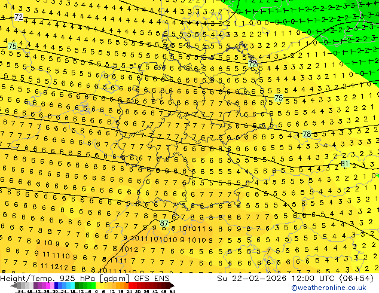379x293 pixels.
Task: Click the weatheronline.co.uk copyright link
Action: [329, 288]
